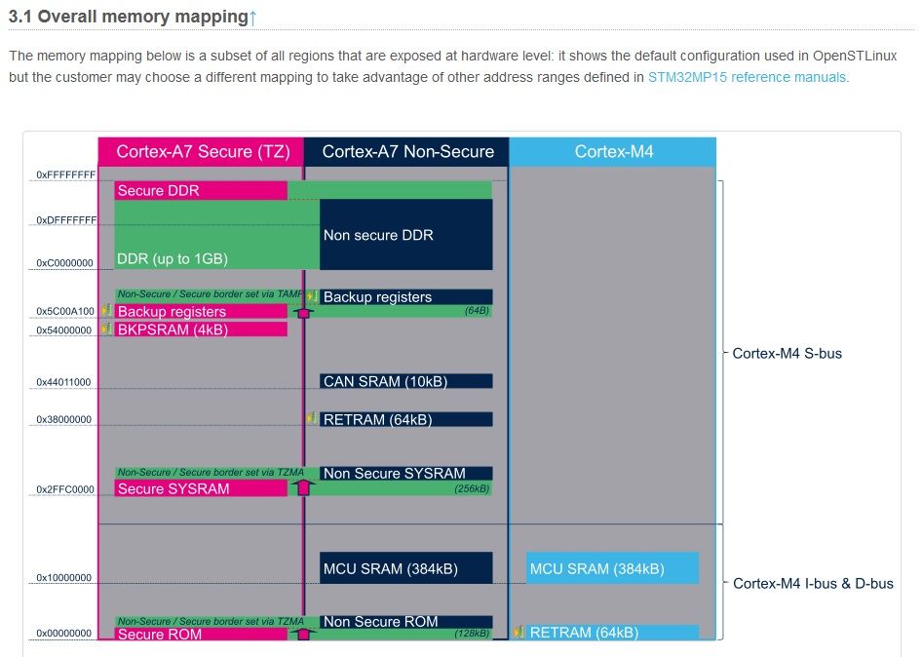Click the Cortex-M4 column header
922x657 pixels.
point(613,152)
